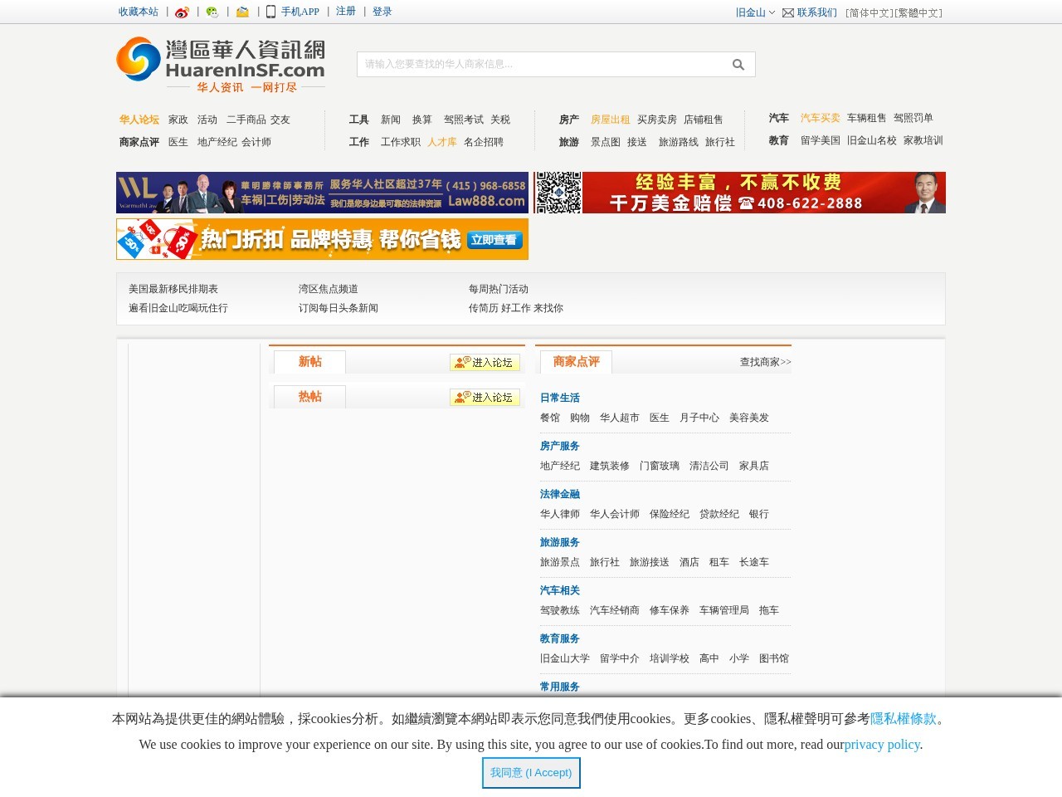Viewport: 1062px width, 797px height.
Task: Click the search input field
Action: pyautogui.click(x=543, y=65)
